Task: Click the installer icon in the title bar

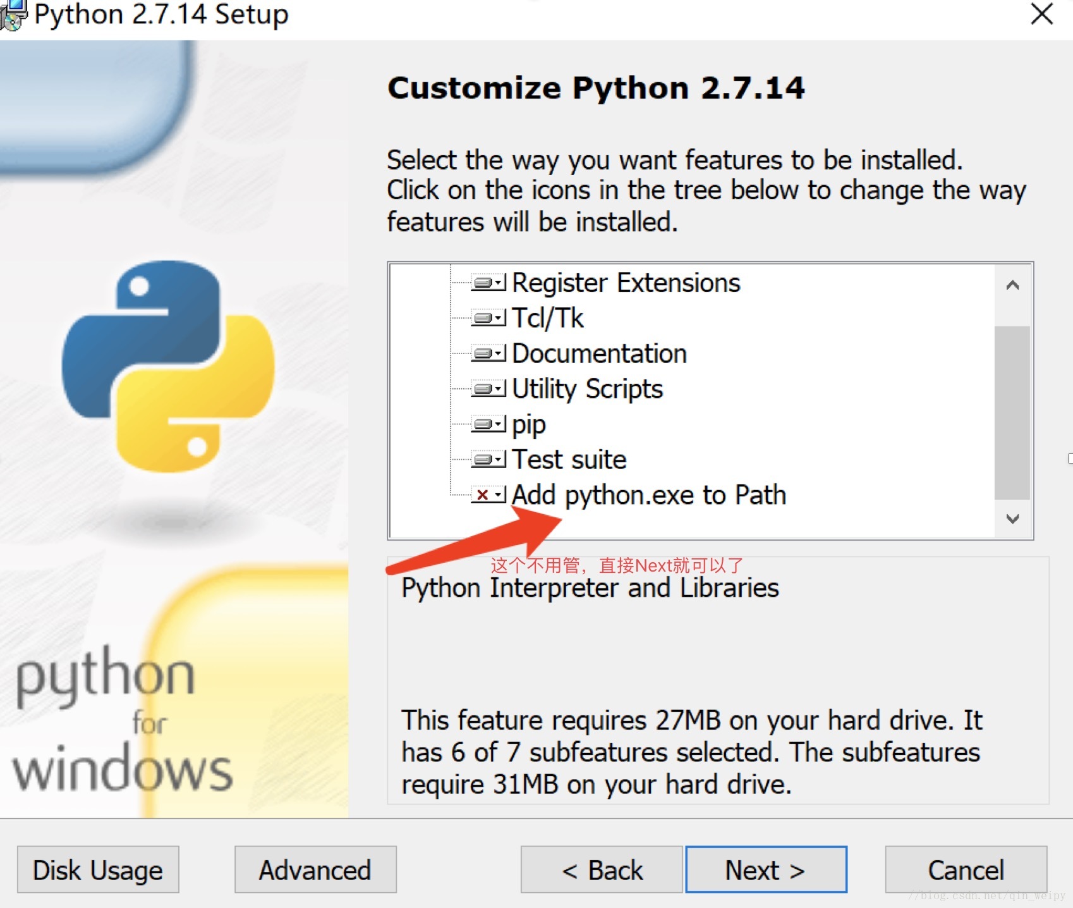Action: coord(13,15)
